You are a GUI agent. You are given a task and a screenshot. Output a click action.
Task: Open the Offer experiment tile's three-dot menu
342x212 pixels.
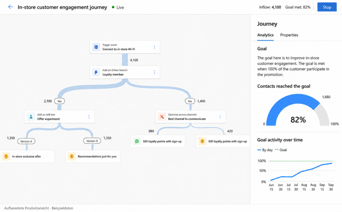[x=89, y=117]
